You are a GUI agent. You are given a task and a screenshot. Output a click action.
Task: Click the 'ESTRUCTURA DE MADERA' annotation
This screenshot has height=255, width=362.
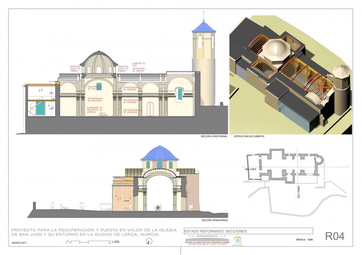tap(138, 70)
